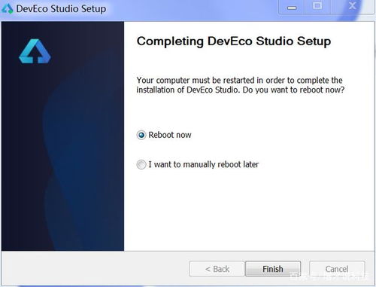The image size is (376, 287).
Task: Click the "Completing DevEco Studio Setup" heading
Action: [x=234, y=41]
